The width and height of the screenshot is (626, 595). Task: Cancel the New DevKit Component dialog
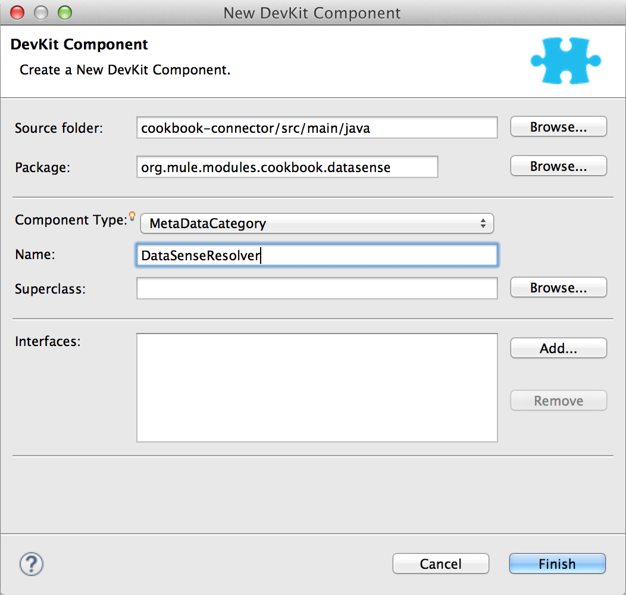[x=440, y=563]
